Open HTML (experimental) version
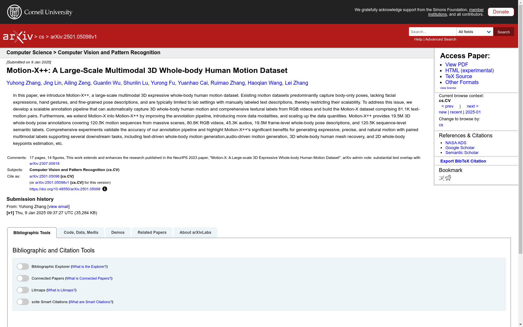 [469, 71]
